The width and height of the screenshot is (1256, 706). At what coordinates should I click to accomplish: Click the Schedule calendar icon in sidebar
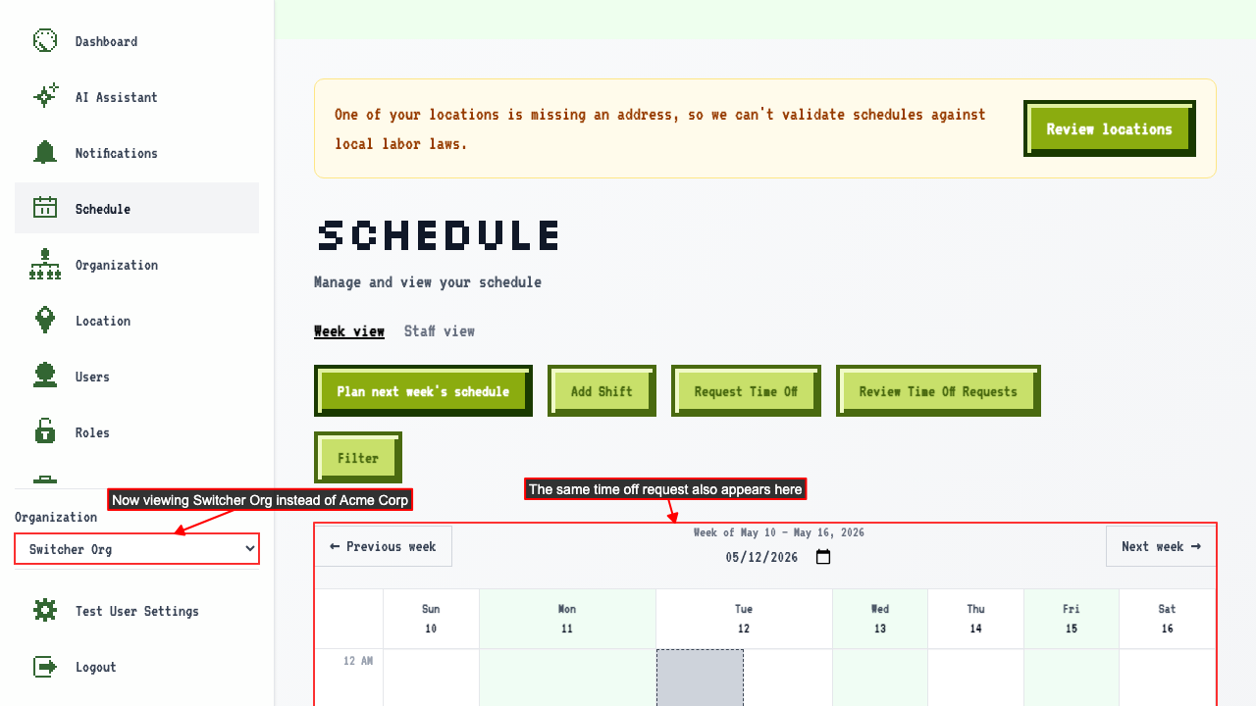[x=45, y=208]
